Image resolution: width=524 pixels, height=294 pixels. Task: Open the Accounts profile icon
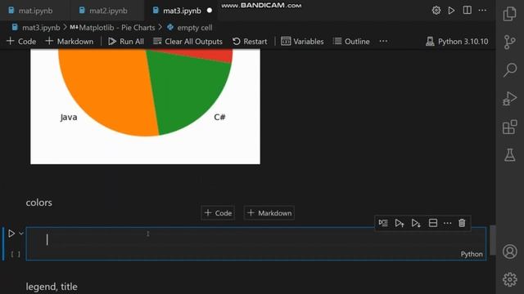coord(509,252)
